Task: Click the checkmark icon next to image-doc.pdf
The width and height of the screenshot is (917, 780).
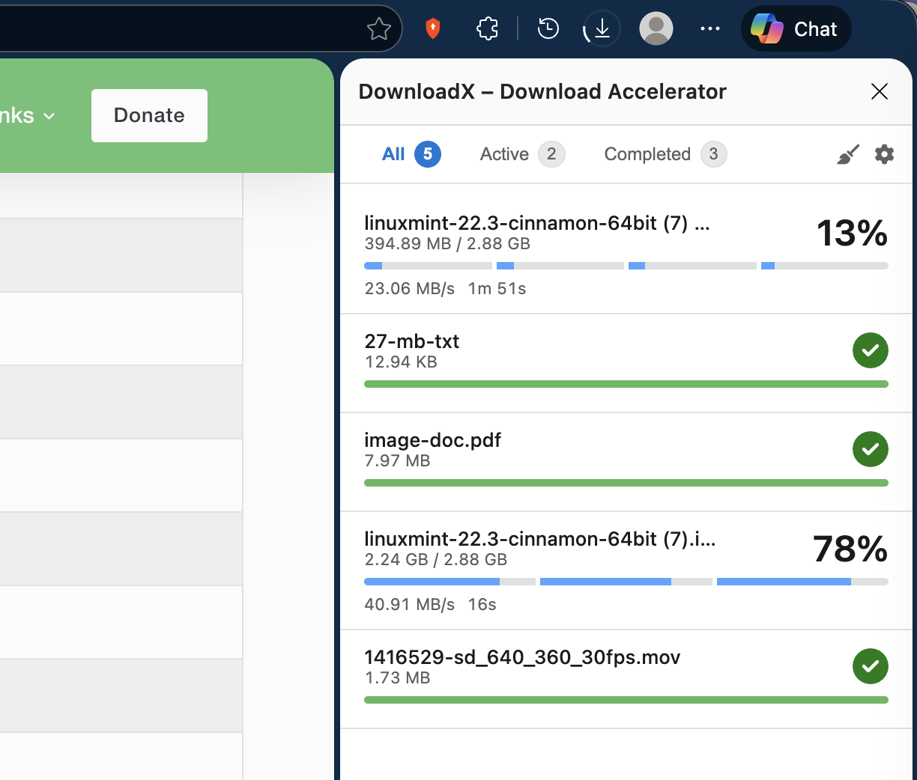Action: (x=870, y=449)
